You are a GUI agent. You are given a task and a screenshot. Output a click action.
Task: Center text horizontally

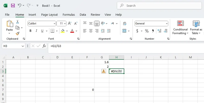click(91, 31)
